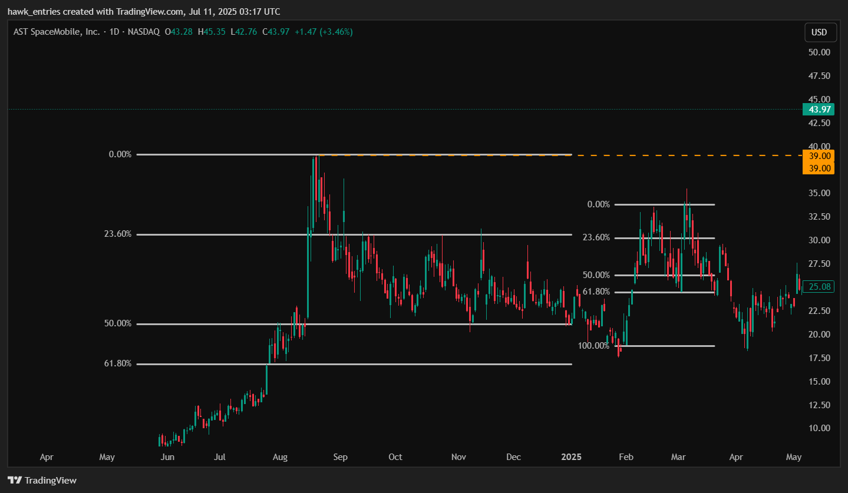Click the 61.80% Fibonacci label near 24.50
The image size is (848, 493).
click(596, 292)
